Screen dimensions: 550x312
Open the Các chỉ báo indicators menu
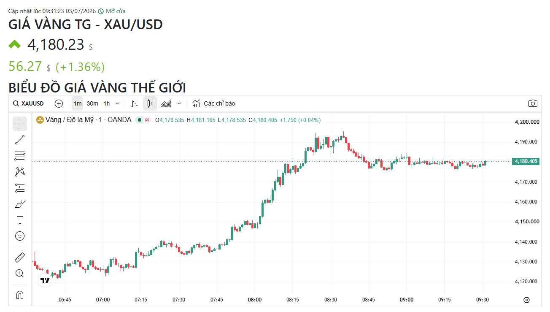pos(214,103)
